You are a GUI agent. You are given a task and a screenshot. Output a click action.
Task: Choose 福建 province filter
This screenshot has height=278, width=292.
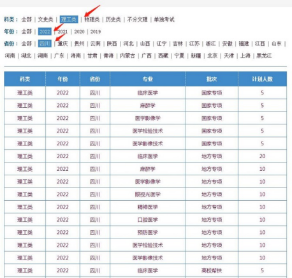[x=244, y=44]
